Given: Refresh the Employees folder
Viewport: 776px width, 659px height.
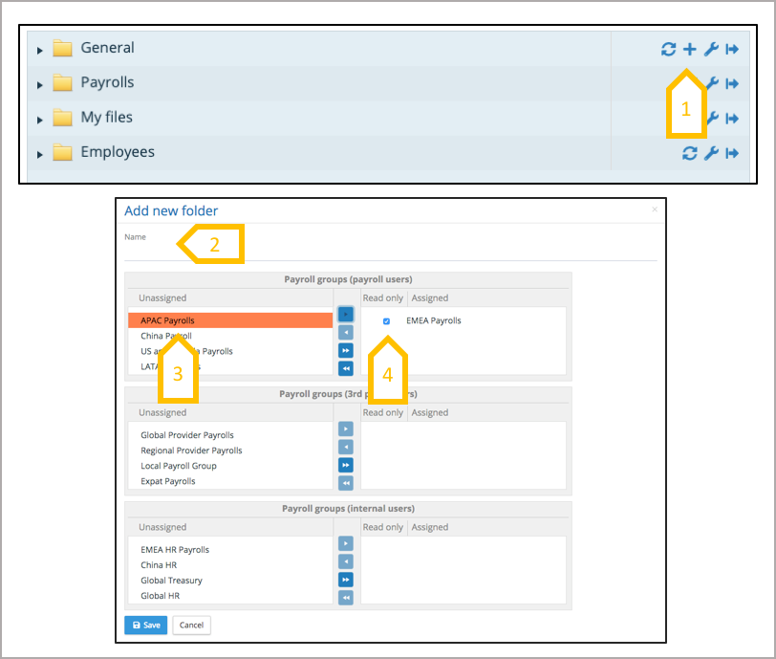Looking at the screenshot, I should click(690, 153).
